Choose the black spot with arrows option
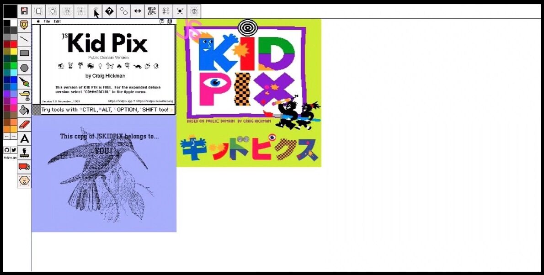 (180, 11)
